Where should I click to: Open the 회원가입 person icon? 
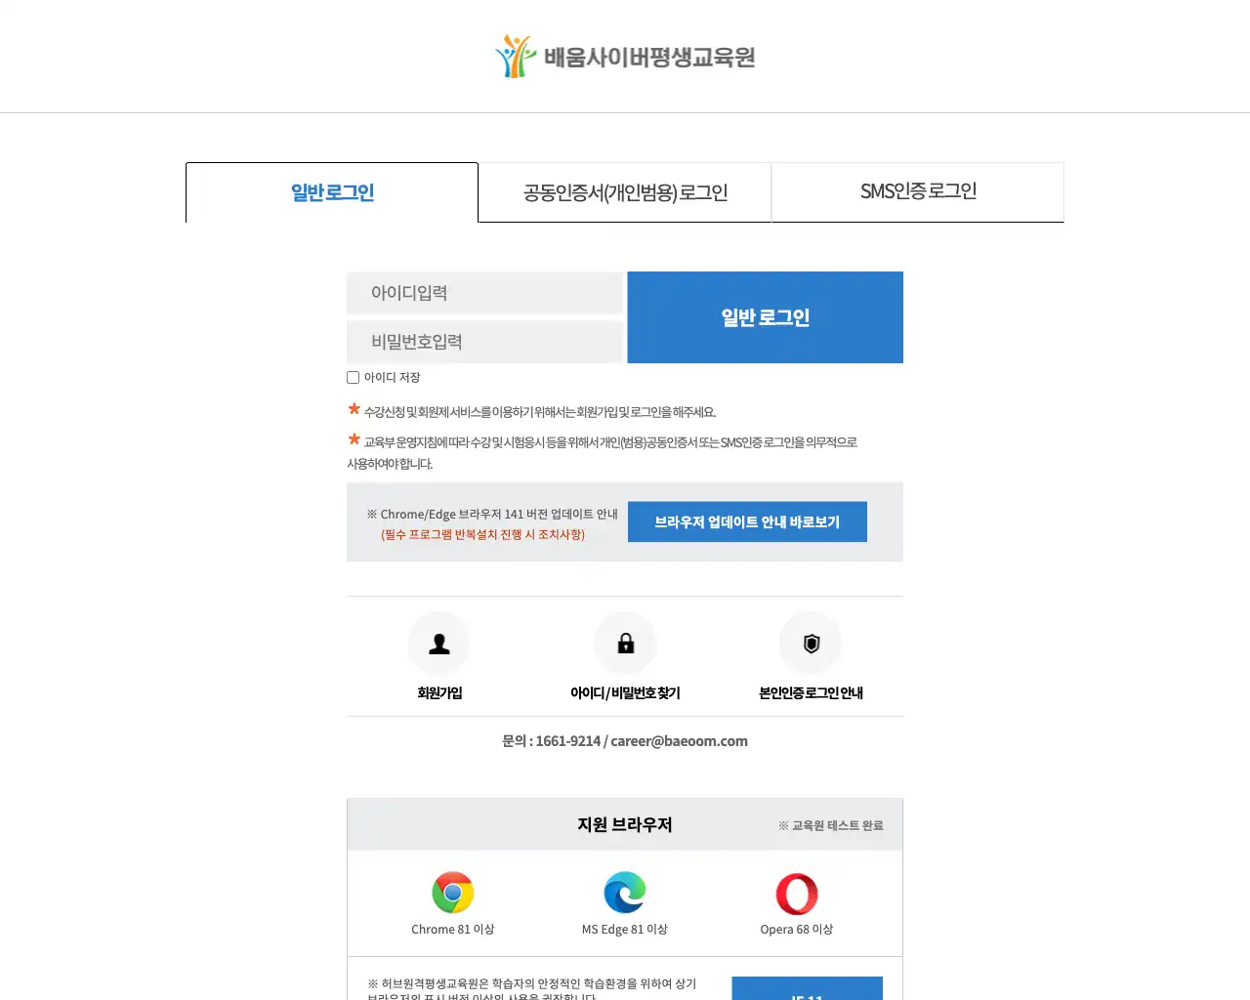[x=439, y=644]
